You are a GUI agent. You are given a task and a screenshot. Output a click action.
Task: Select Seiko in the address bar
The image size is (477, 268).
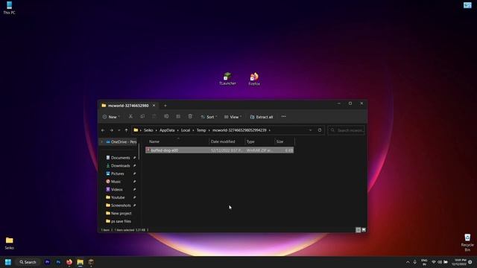[x=148, y=130]
